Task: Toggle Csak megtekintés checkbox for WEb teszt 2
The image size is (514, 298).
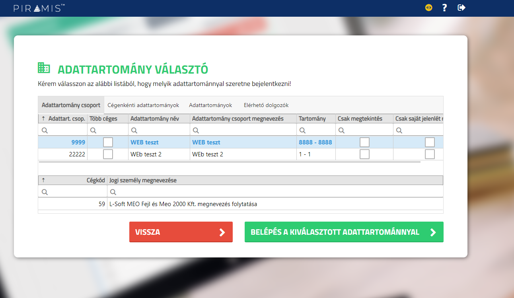Action: (364, 154)
